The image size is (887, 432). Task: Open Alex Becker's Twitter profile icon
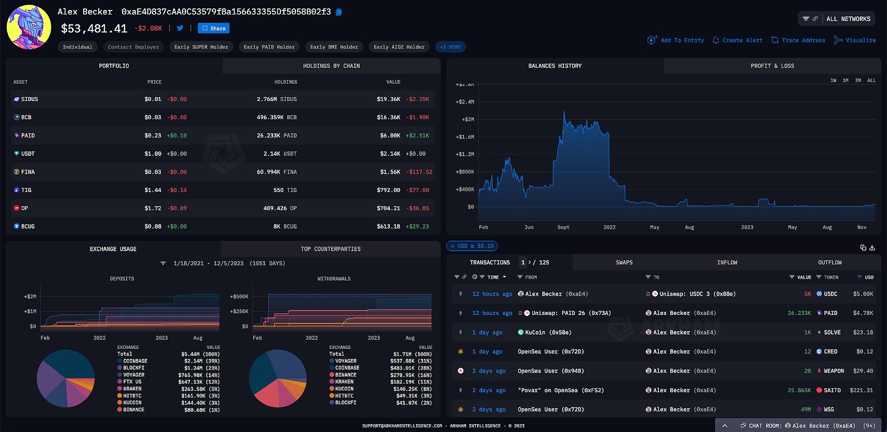point(180,28)
